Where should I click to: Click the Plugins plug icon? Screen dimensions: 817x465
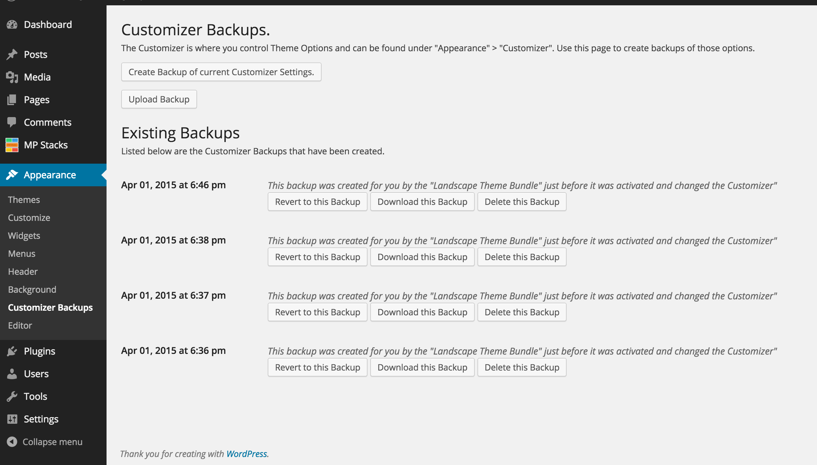pos(12,351)
